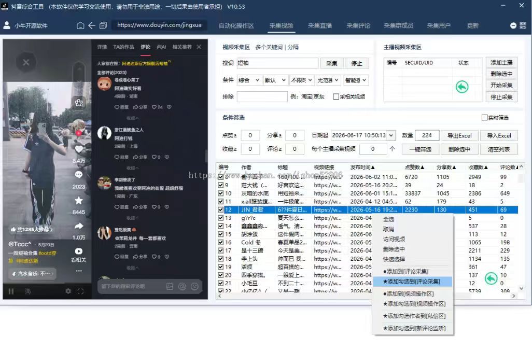Close the comments side panel X
532x350 pixels.
199,47
